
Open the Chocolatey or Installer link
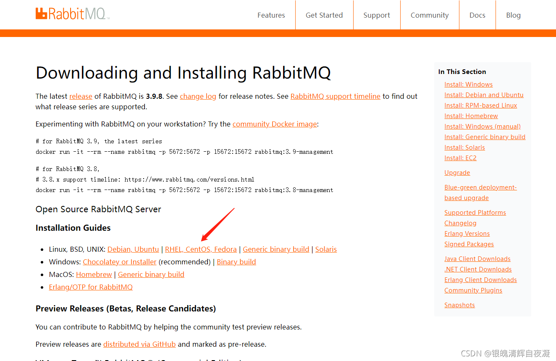[x=120, y=262]
